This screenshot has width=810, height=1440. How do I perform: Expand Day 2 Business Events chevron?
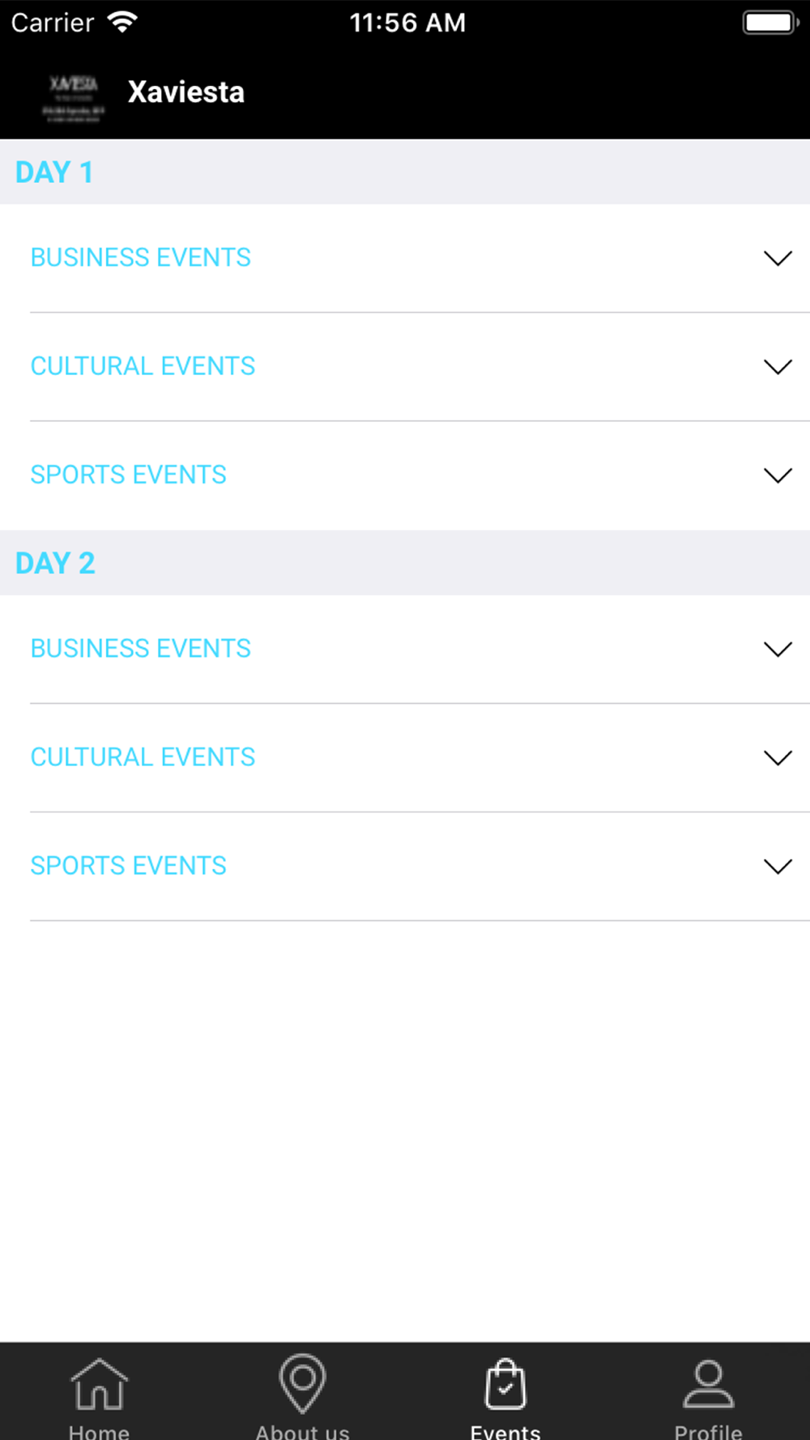778,650
